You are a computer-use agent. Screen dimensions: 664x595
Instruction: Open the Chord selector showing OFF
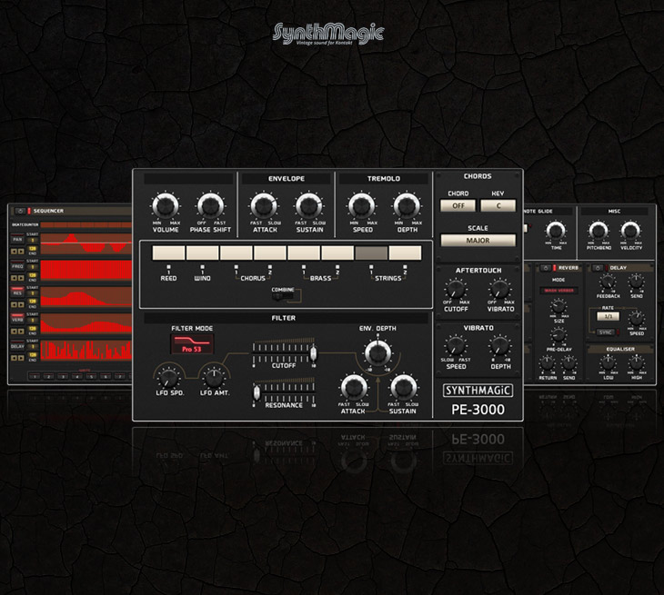coord(458,205)
